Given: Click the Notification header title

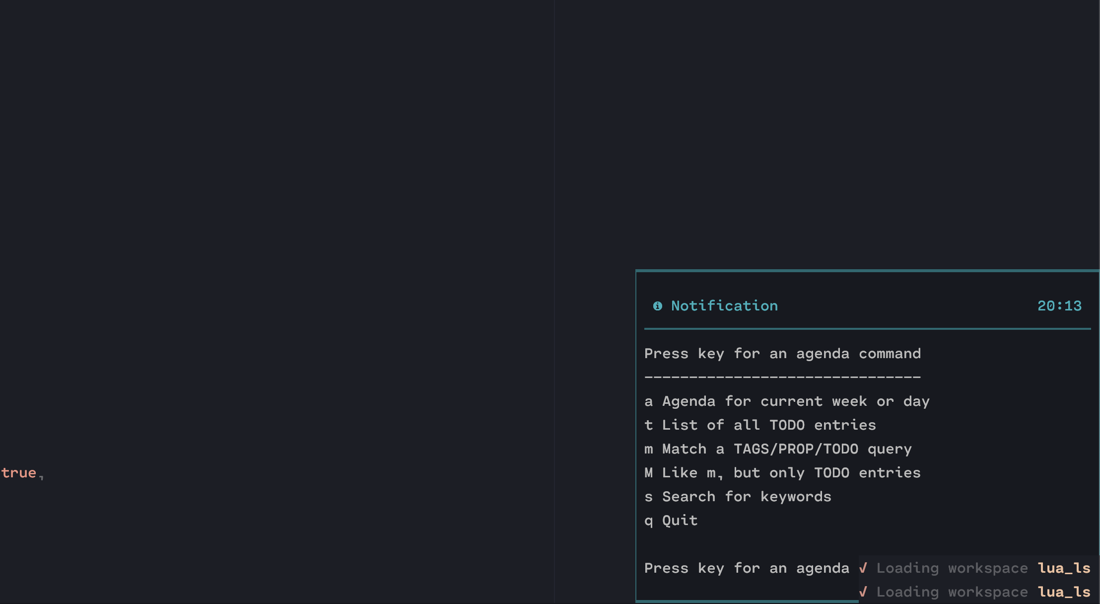Looking at the screenshot, I should (724, 306).
